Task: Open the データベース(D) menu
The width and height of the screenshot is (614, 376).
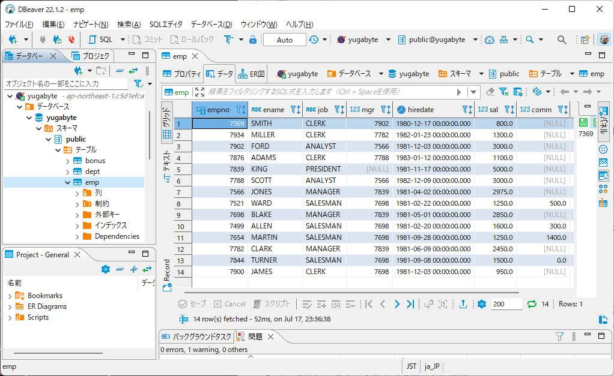Action: (x=211, y=24)
